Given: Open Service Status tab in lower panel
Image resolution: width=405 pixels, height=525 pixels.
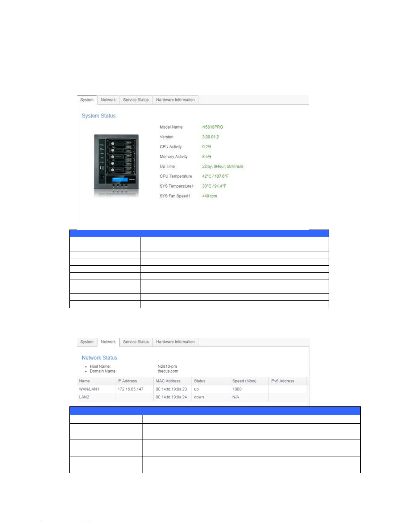Looking at the screenshot, I should [x=136, y=342].
